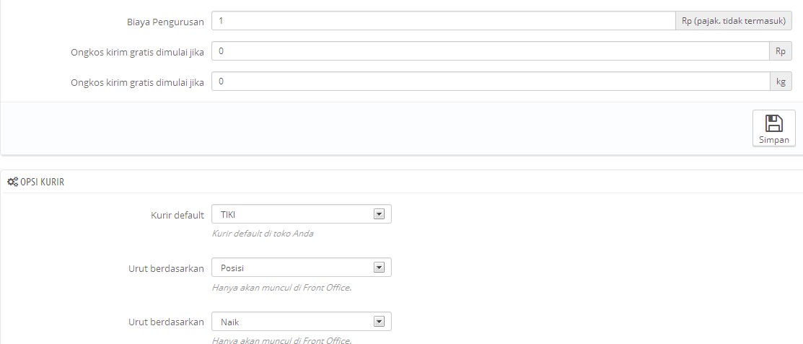Click the floppy disk Simpan icon
The image size is (803, 344).
(773, 123)
